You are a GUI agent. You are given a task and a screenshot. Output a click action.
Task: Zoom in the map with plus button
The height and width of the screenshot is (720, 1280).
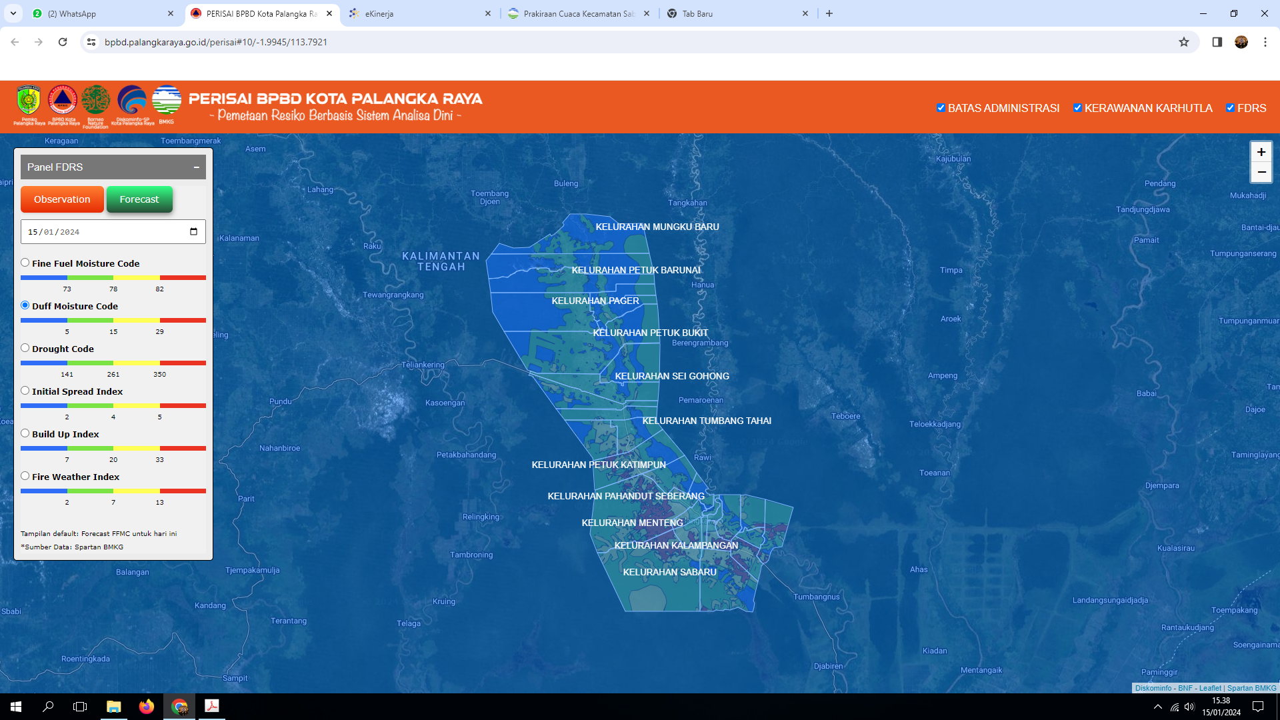click(x=1261, y=152)
